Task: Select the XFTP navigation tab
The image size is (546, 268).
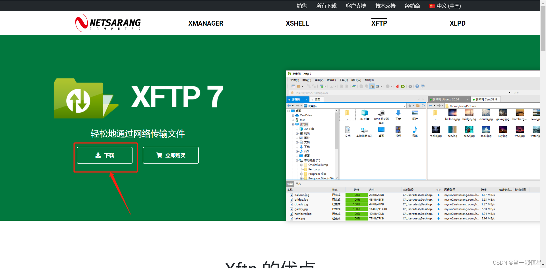Action: tap(379, 23)
